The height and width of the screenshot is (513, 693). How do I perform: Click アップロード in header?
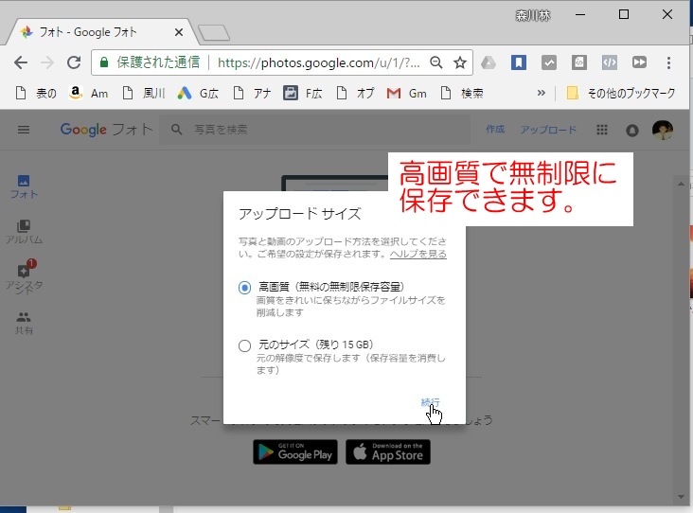[x=548, y=130]
